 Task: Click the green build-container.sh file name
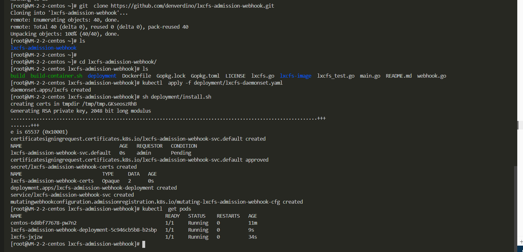click(56, 76)
